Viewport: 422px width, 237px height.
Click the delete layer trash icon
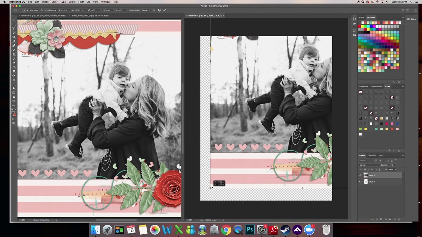[x=399, y=219]
